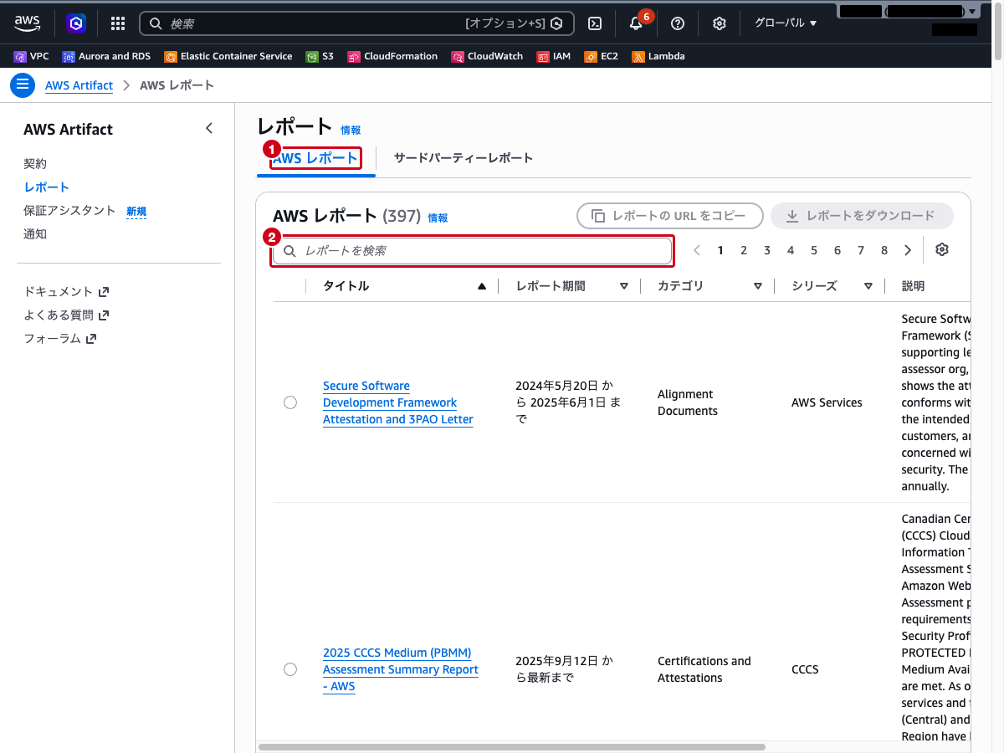Collapse the AWS Artifact side panel
Screen dimensions: 1004x753
point(209,128)
